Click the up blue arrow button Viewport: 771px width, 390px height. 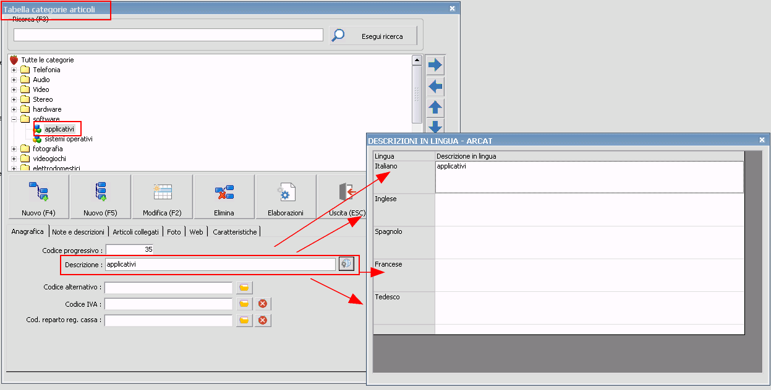pyautogui.click(x=435, y=107)
